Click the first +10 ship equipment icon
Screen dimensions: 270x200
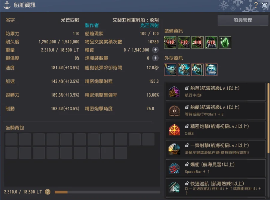[170, 42]
